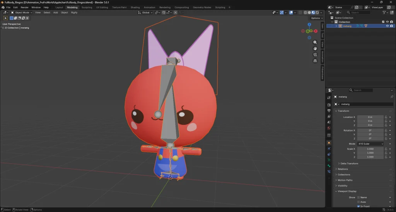
Task: Enable the Show Axes checkbox
Action: tap(358, 202)
